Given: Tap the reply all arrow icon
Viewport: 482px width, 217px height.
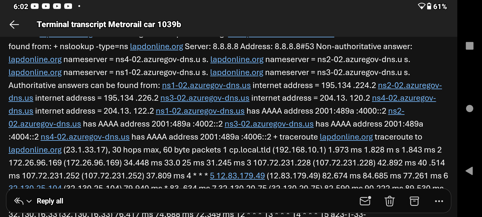Looking at the screenshot, I should pyautogui.click(x=19, y=201).
